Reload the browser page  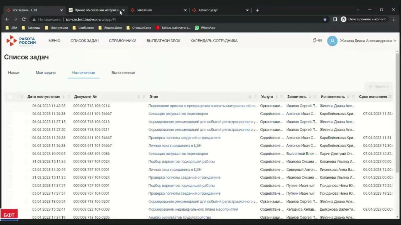[x=23, y=19]
